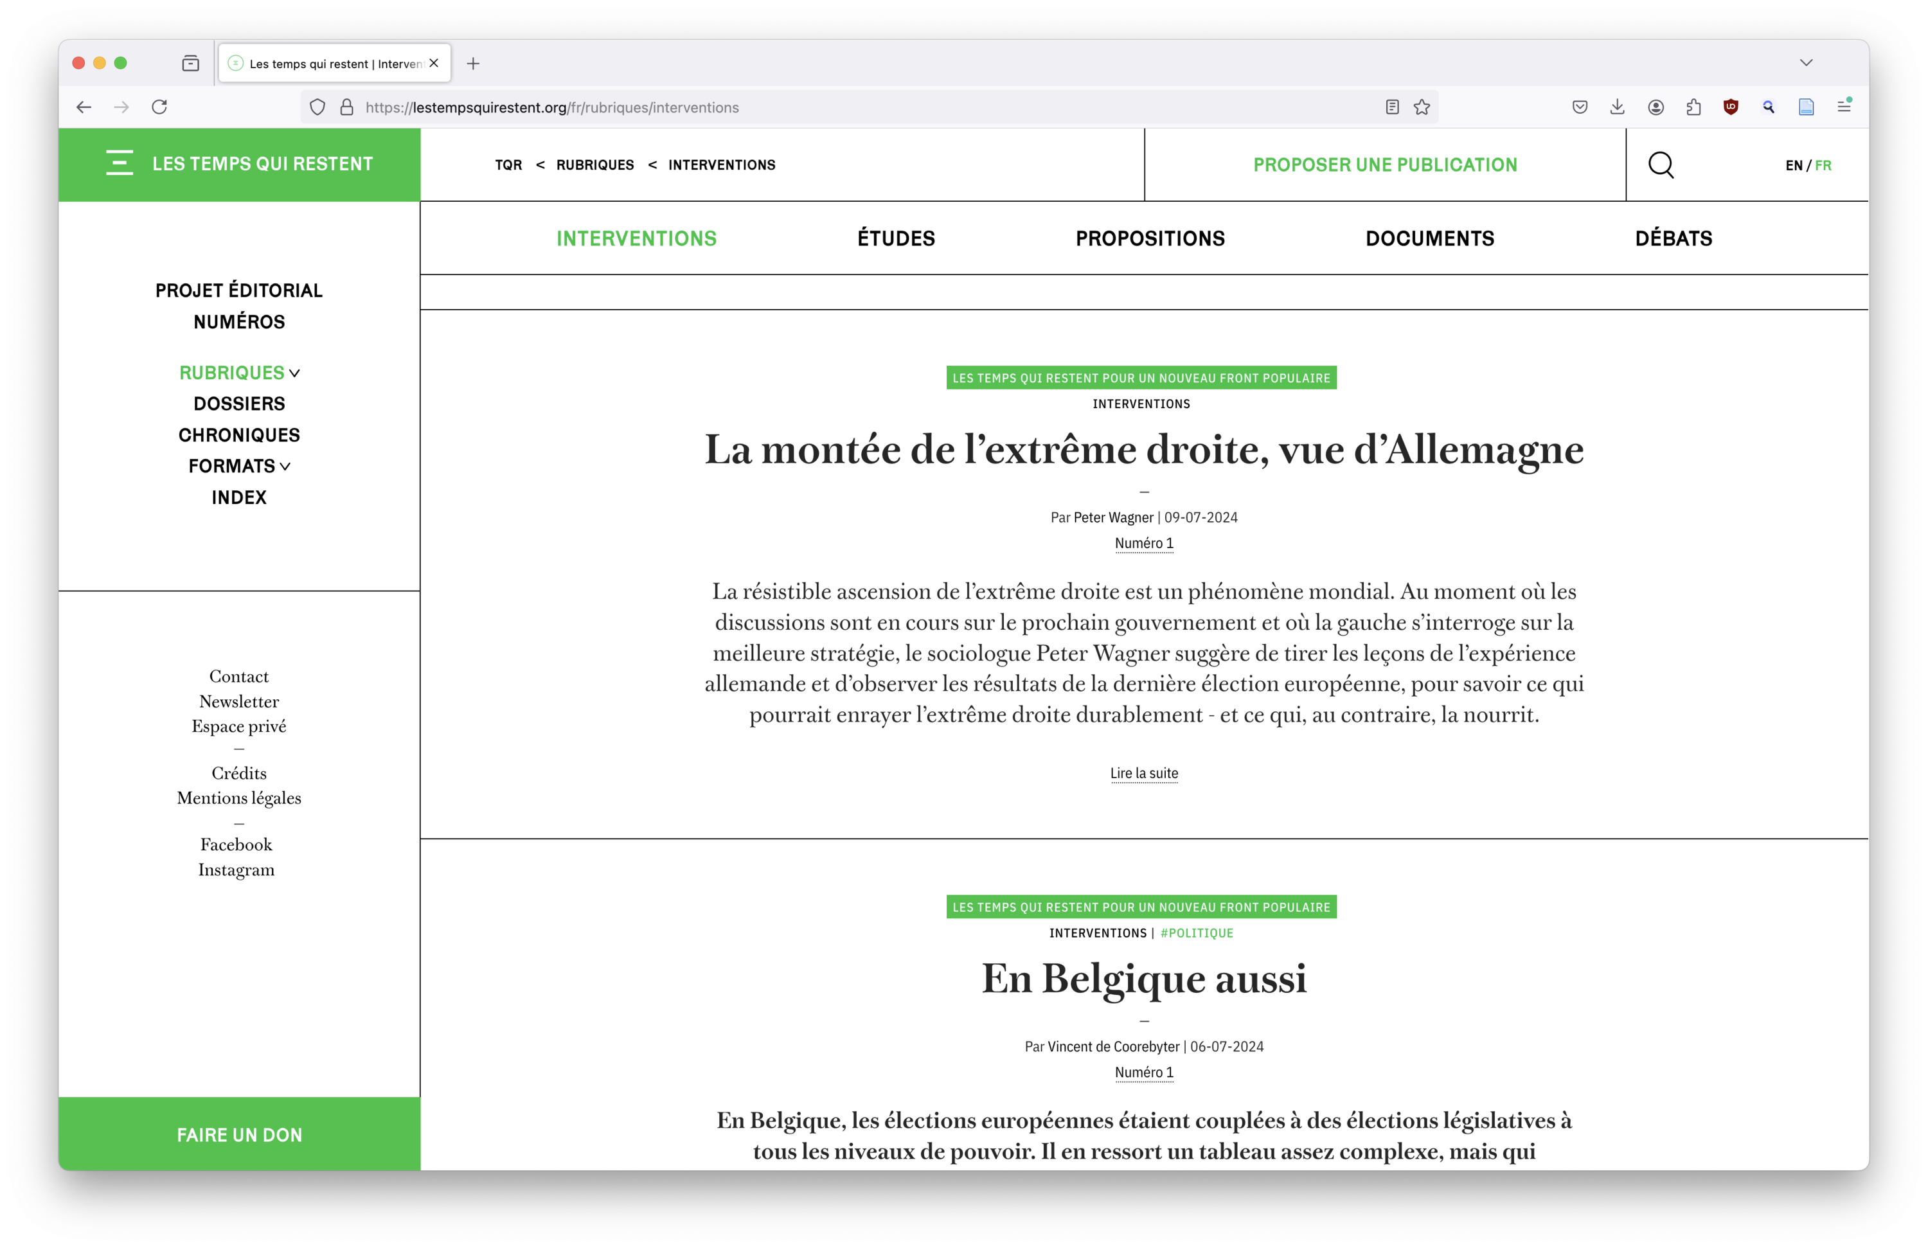This screenshot has width=1928, height=1248.
Task: Switch to the ÉTUDES section tab
Action: pyautogui.click(x=896, y=238)
